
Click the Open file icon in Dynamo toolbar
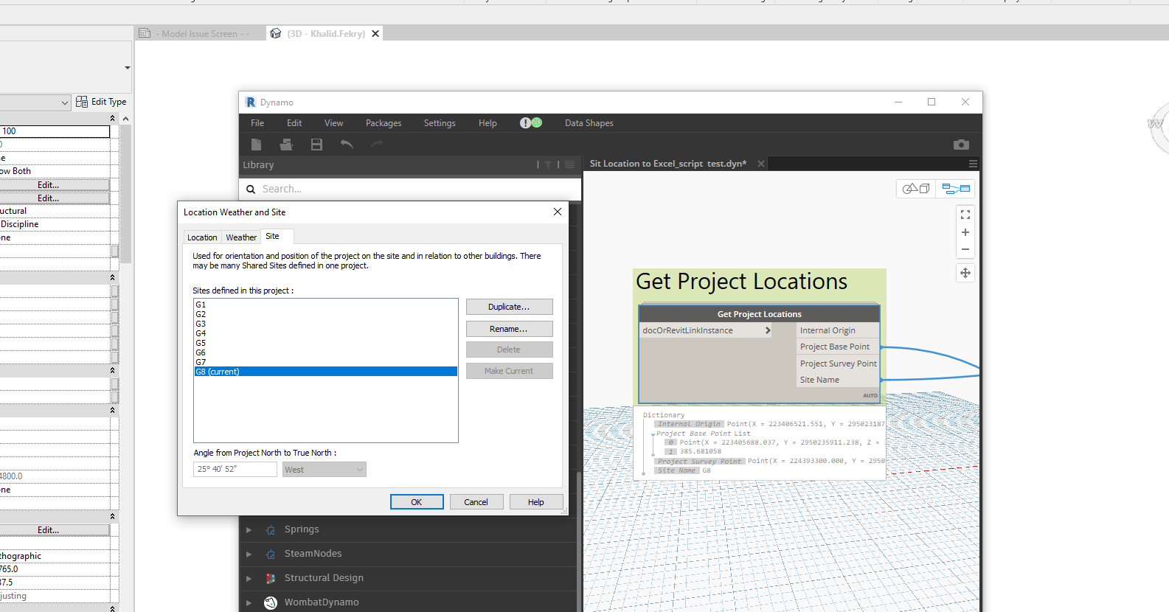286,145
